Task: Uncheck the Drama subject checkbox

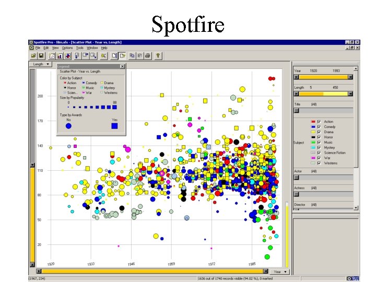Action: (x=319, y=132)
